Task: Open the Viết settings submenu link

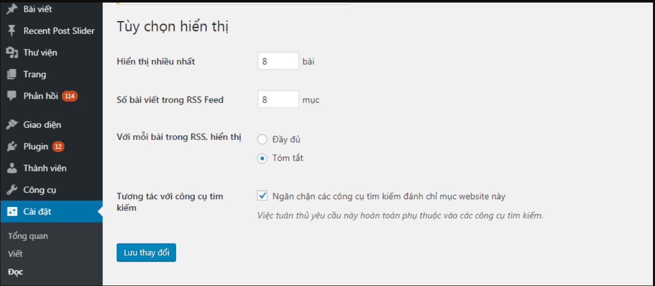Action: coord(15,254)
